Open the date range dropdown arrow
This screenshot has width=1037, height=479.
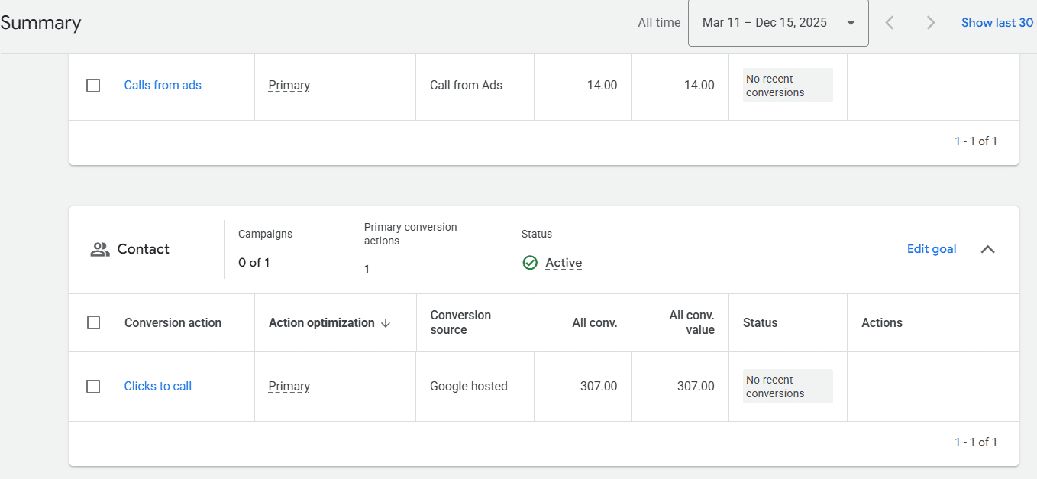[x=851, y=23]
